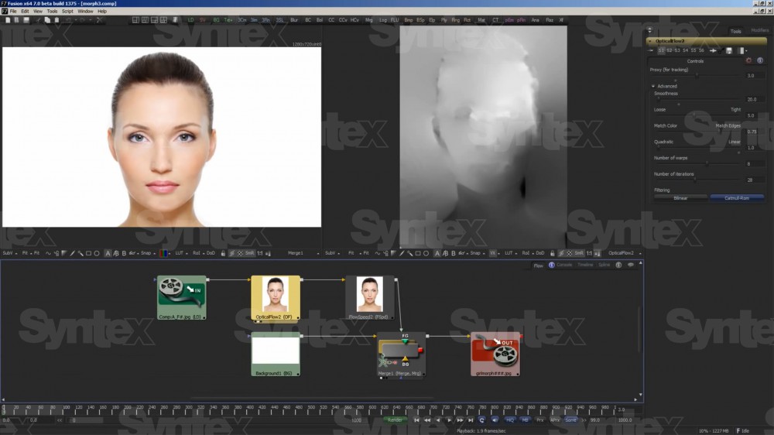This screenshot has height=435, width=774.
Task: Toggle MB motion blur button
Action: tap(525, 420)
